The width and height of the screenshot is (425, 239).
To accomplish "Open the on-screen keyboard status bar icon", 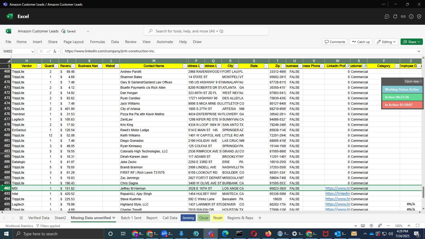I will pos(363,226).
